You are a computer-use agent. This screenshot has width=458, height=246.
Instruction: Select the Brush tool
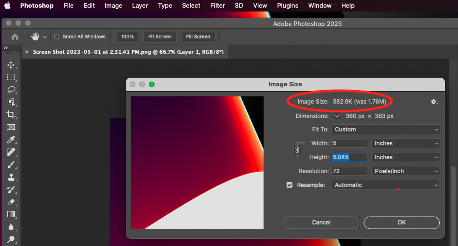pyautogui.click(x=11, y=164)
